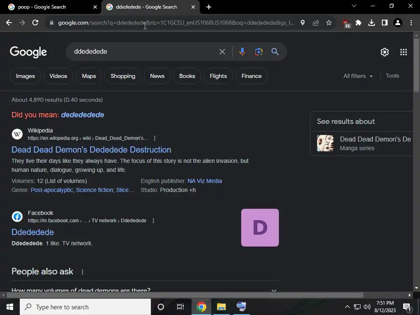Click inside the Google search box
This screenshot has width=420, height=315.
coord(145,52)
